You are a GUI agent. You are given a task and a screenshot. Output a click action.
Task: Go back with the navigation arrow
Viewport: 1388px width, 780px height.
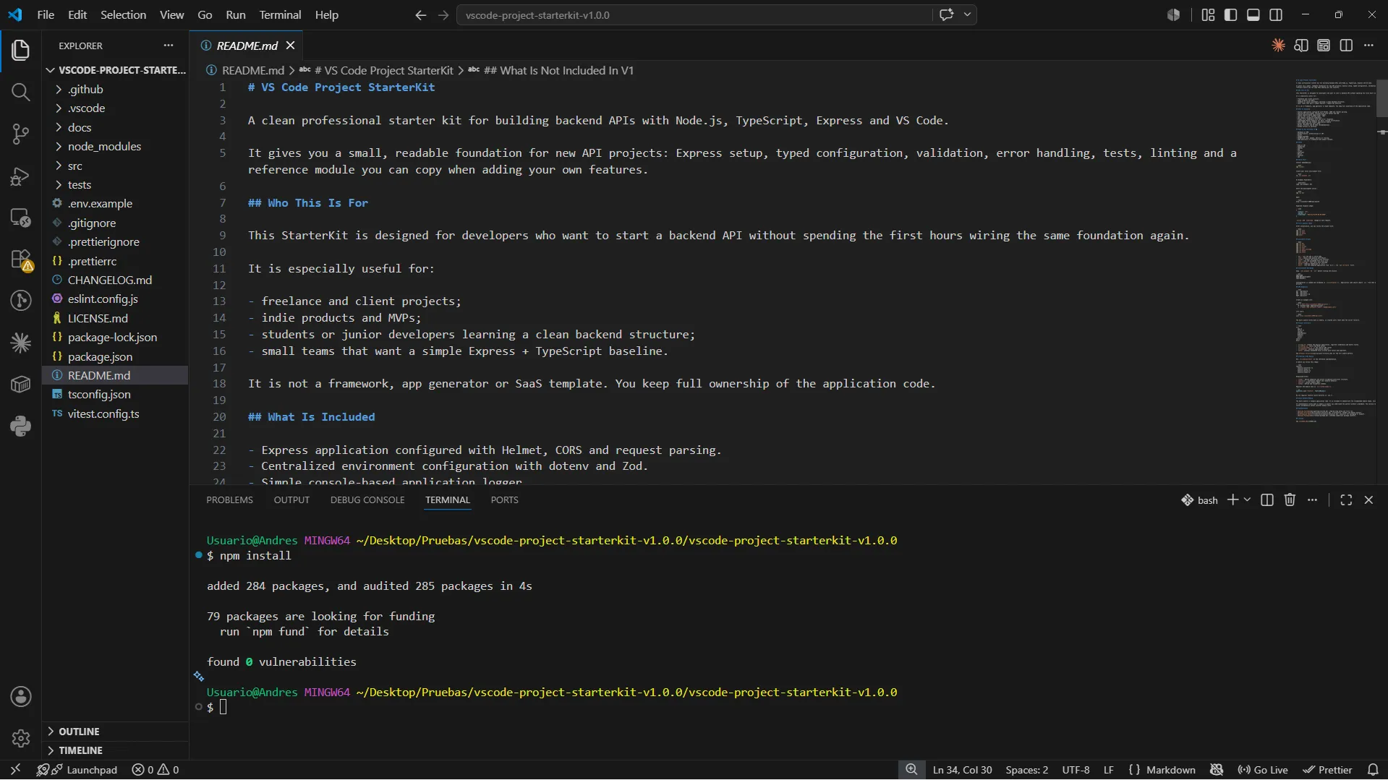pos(420,14)
